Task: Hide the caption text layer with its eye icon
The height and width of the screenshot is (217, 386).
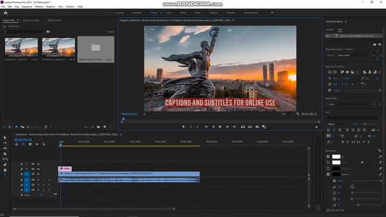Action: pos(327,36)
